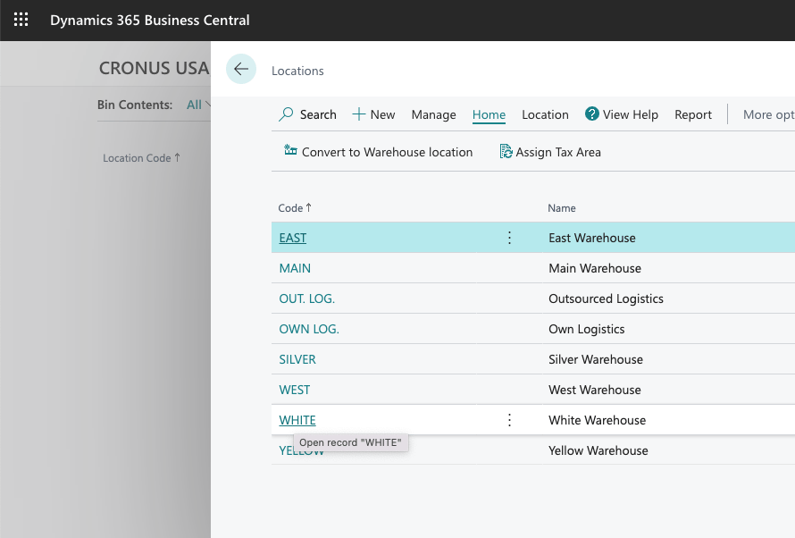Open the three-dot menu for EAST row
The width and height of the screenshot is (795, 538).
(x=510, y=238)
